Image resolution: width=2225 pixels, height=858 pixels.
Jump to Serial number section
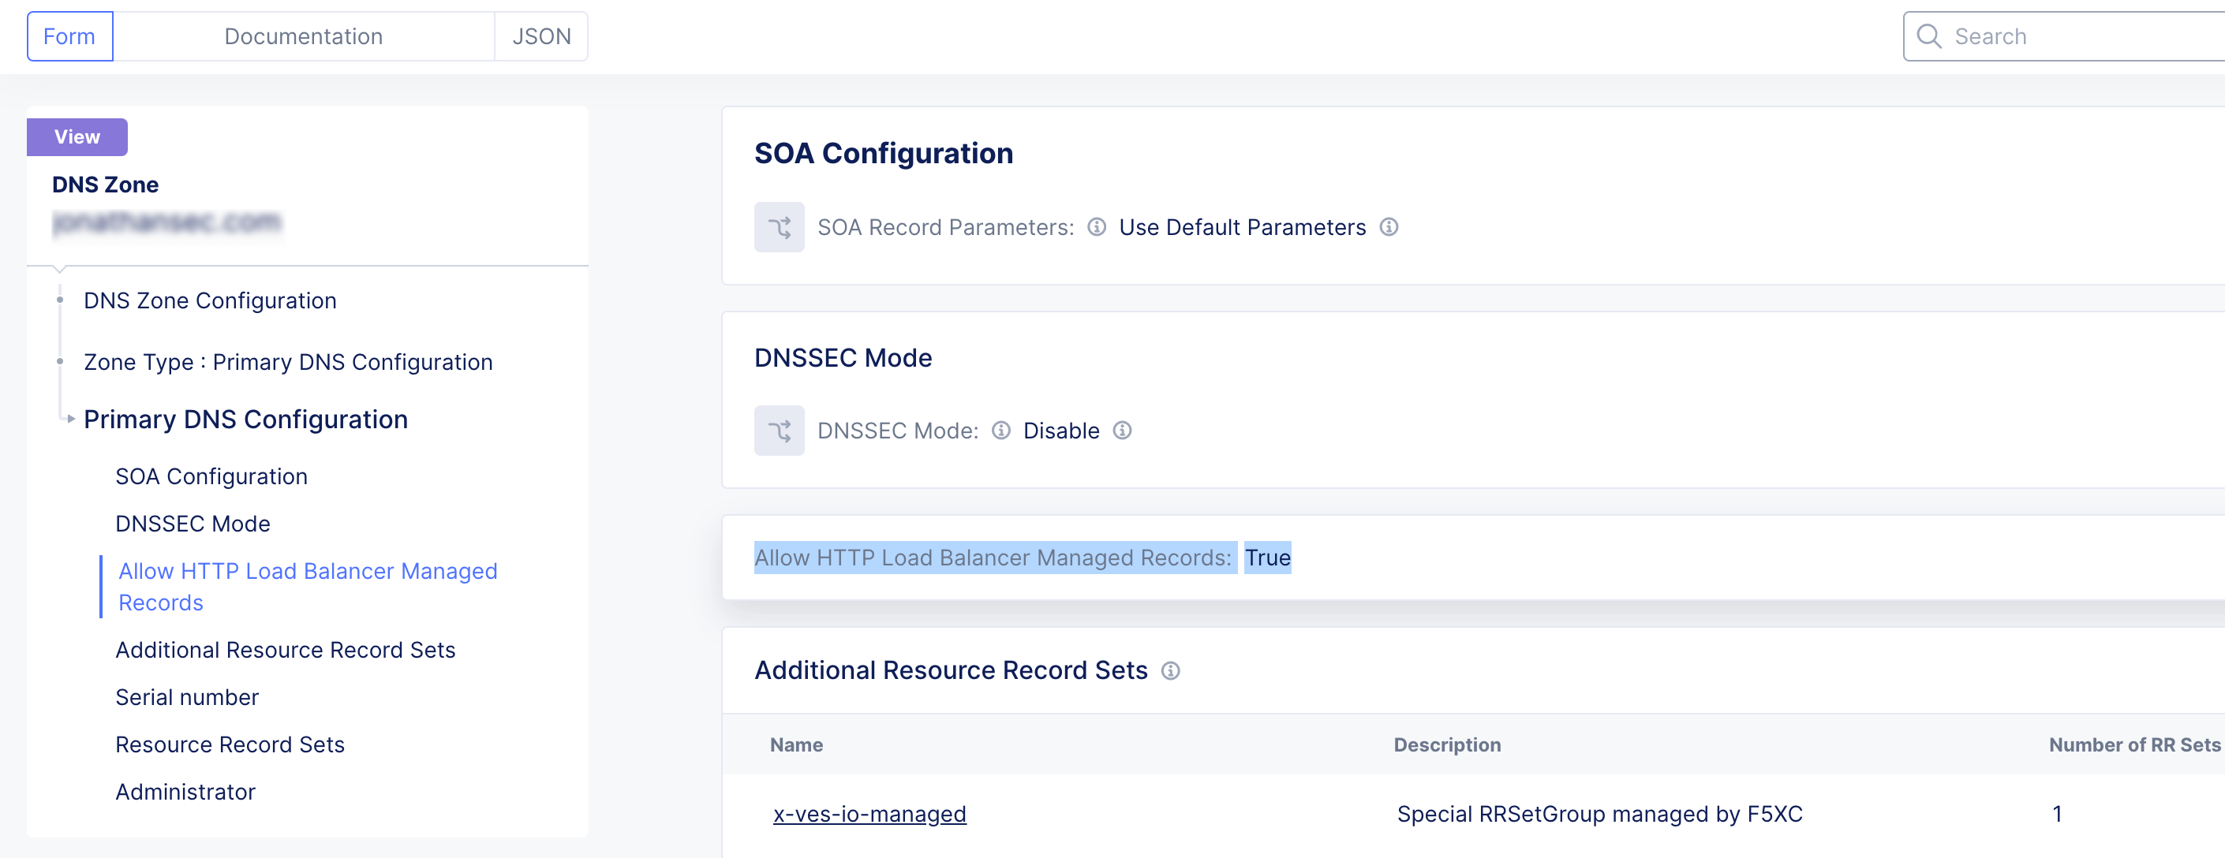click(x=186, y=697)
